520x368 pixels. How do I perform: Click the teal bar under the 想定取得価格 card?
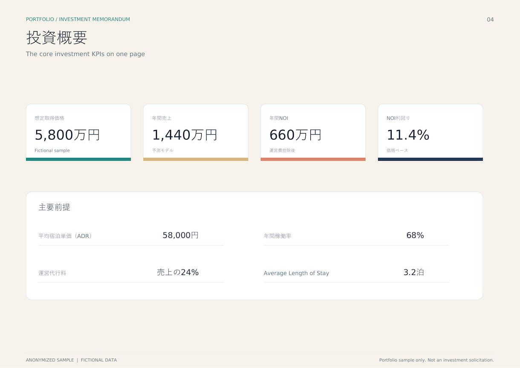(78, 159)
